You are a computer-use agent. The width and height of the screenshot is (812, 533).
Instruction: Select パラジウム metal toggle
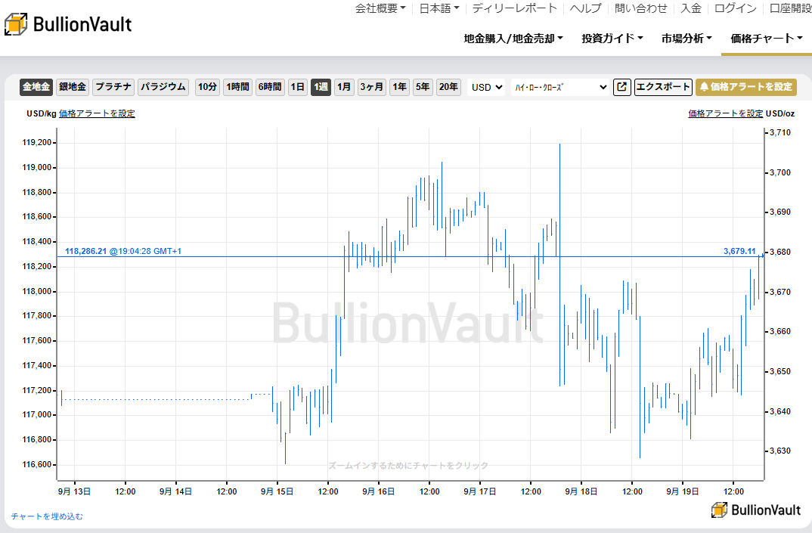pos(163,87)
